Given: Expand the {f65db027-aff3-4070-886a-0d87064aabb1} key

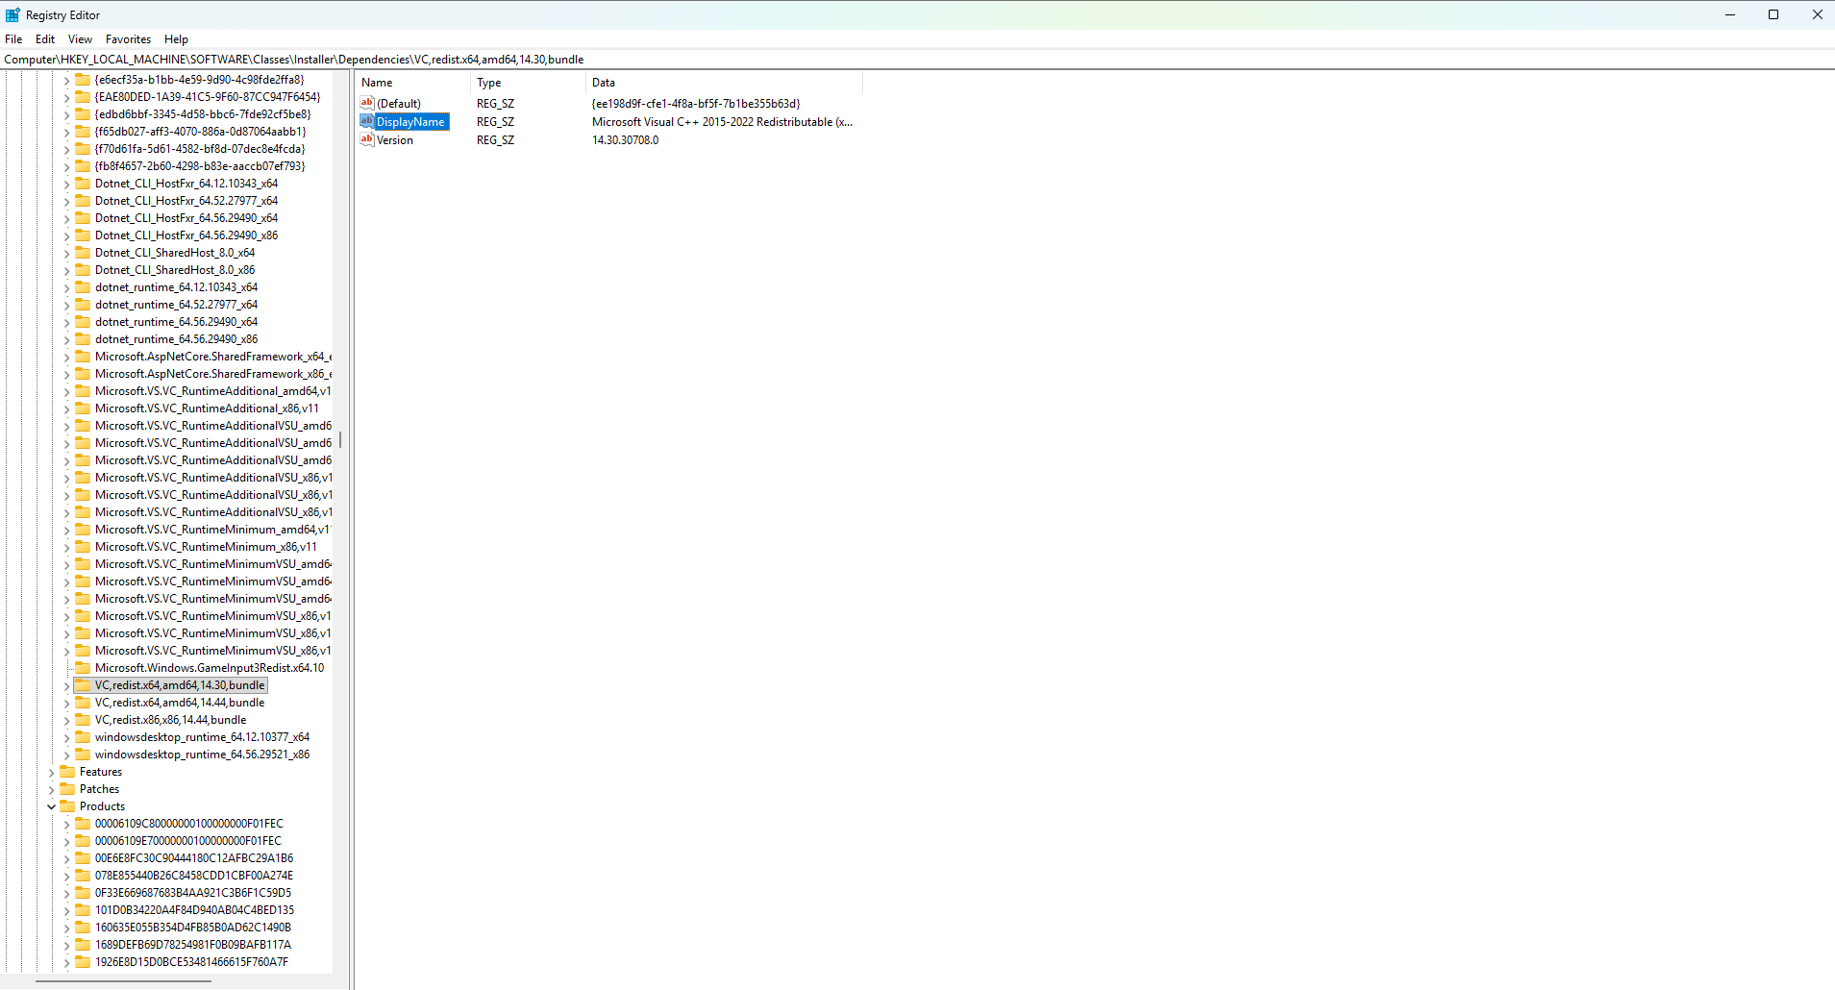Looking at the screenshot, I should 66,132.
